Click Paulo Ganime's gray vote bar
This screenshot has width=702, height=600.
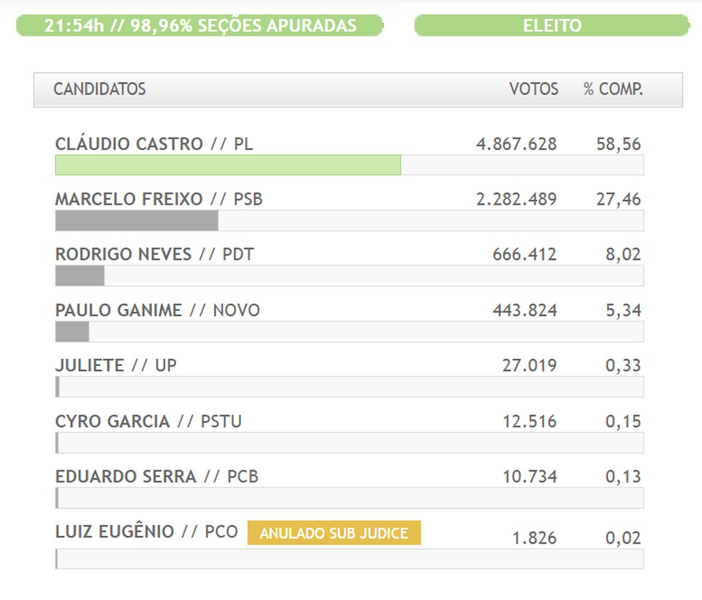pos(72,331)
